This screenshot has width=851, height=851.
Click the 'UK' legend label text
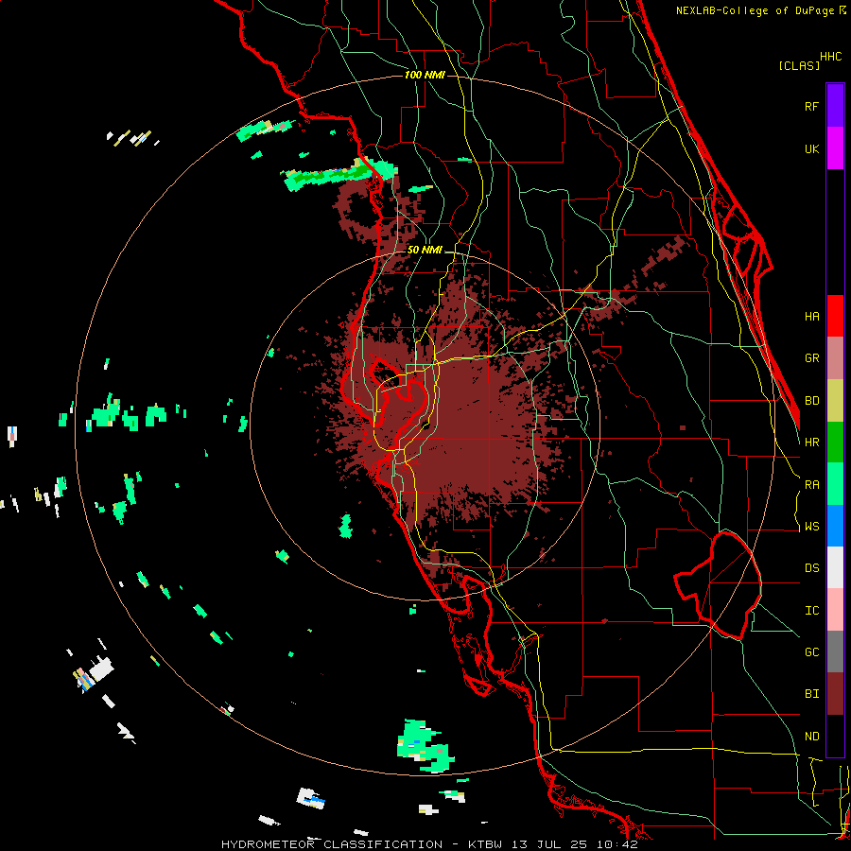point(811,148)
